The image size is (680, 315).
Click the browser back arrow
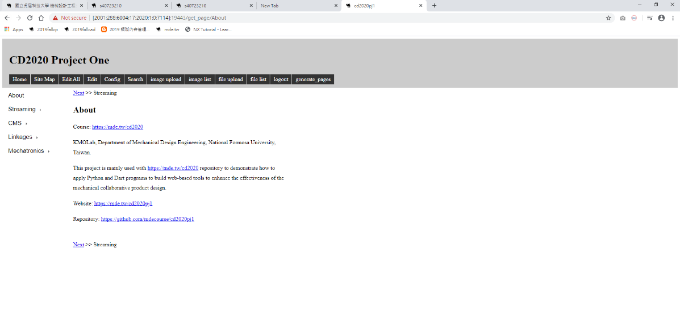7,18
